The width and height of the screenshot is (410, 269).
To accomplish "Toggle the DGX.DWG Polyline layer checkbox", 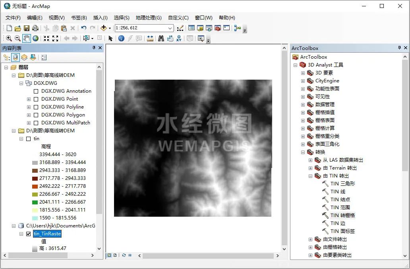I will point(36,107).
